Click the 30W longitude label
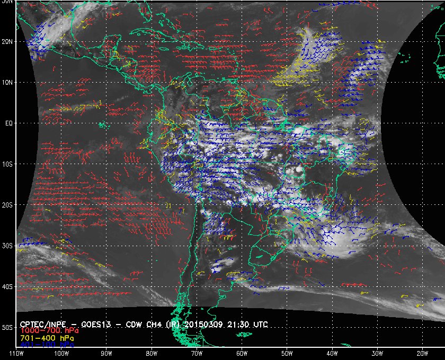 point(377,354)
